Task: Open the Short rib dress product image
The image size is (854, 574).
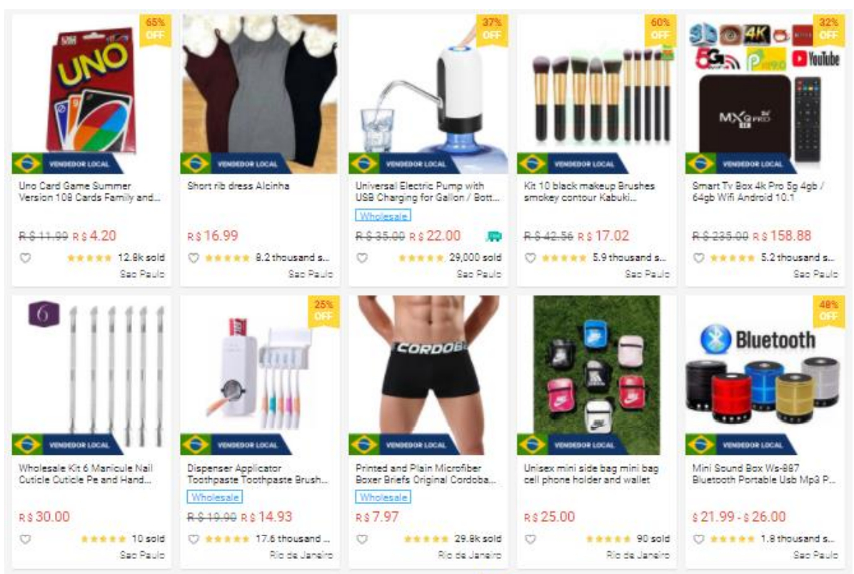Action: [260, 94]
